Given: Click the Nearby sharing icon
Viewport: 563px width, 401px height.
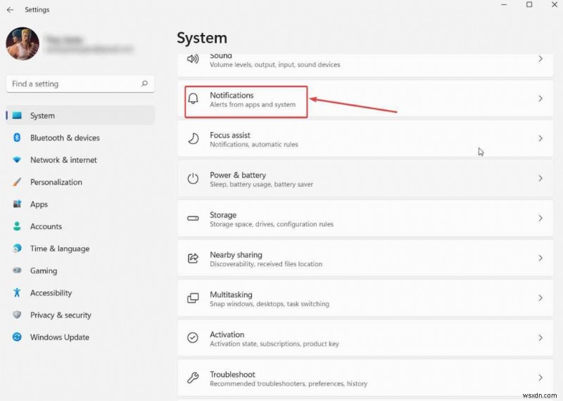Looking at the screenshot, I should pyautogui.click(x=193, y=258).
